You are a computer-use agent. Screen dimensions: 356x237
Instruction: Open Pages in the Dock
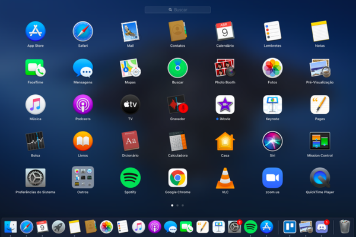click(202, 227)
